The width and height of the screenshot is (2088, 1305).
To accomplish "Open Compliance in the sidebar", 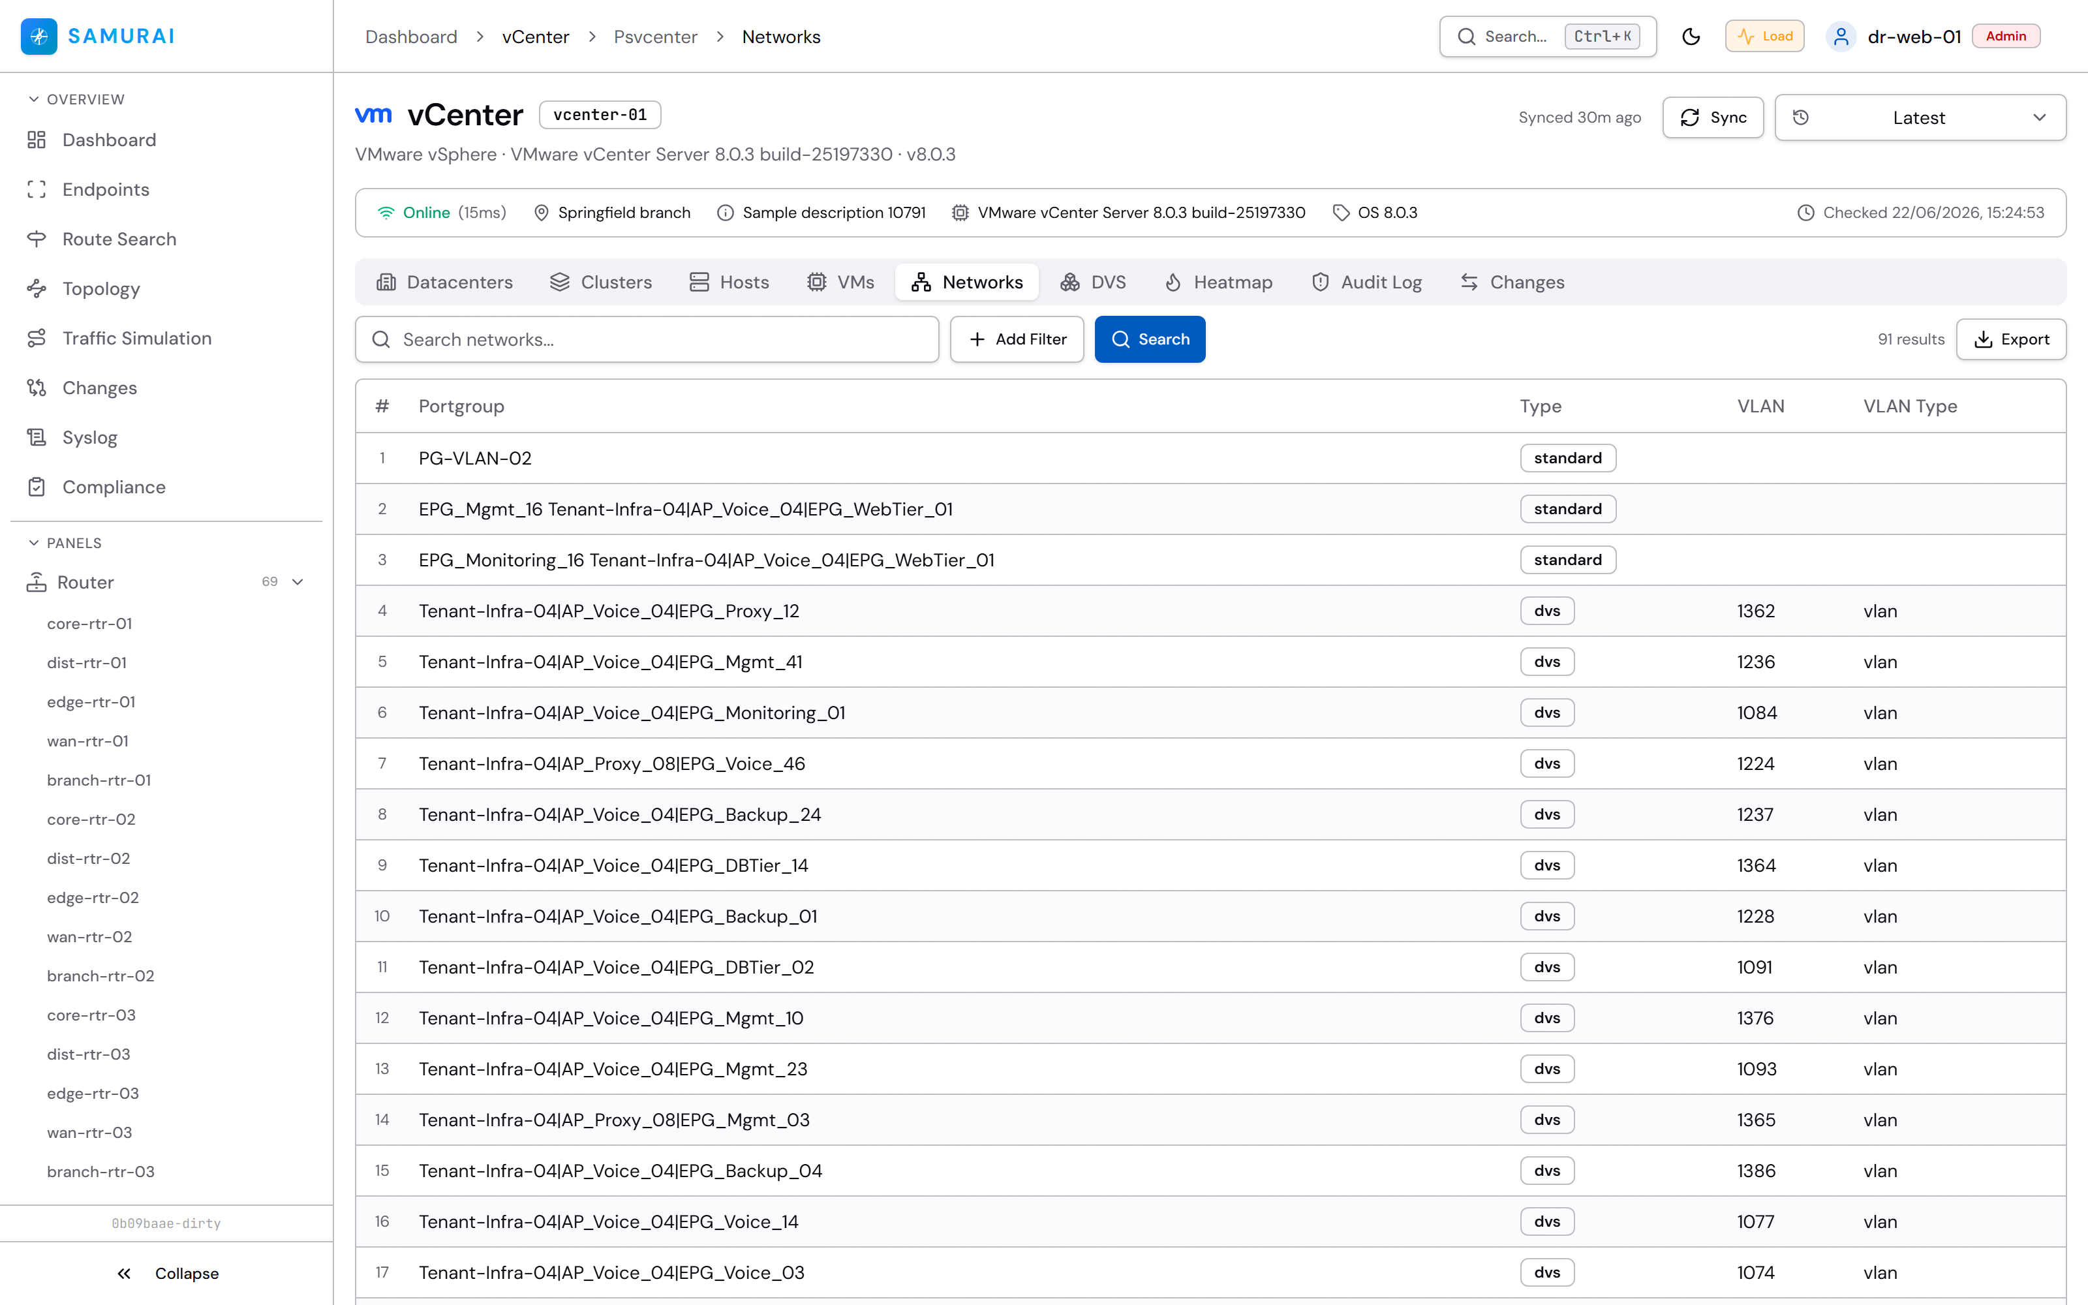I will pos(166,487).
